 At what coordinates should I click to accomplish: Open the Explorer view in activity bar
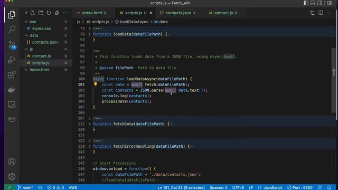[x=12, y=15]
